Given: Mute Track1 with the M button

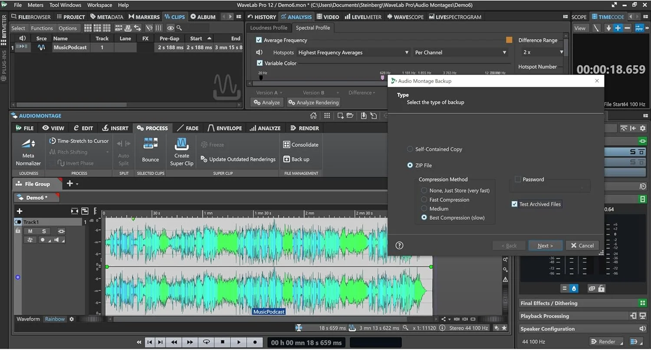Looking at the screenshot, I should tap(30, 231).
